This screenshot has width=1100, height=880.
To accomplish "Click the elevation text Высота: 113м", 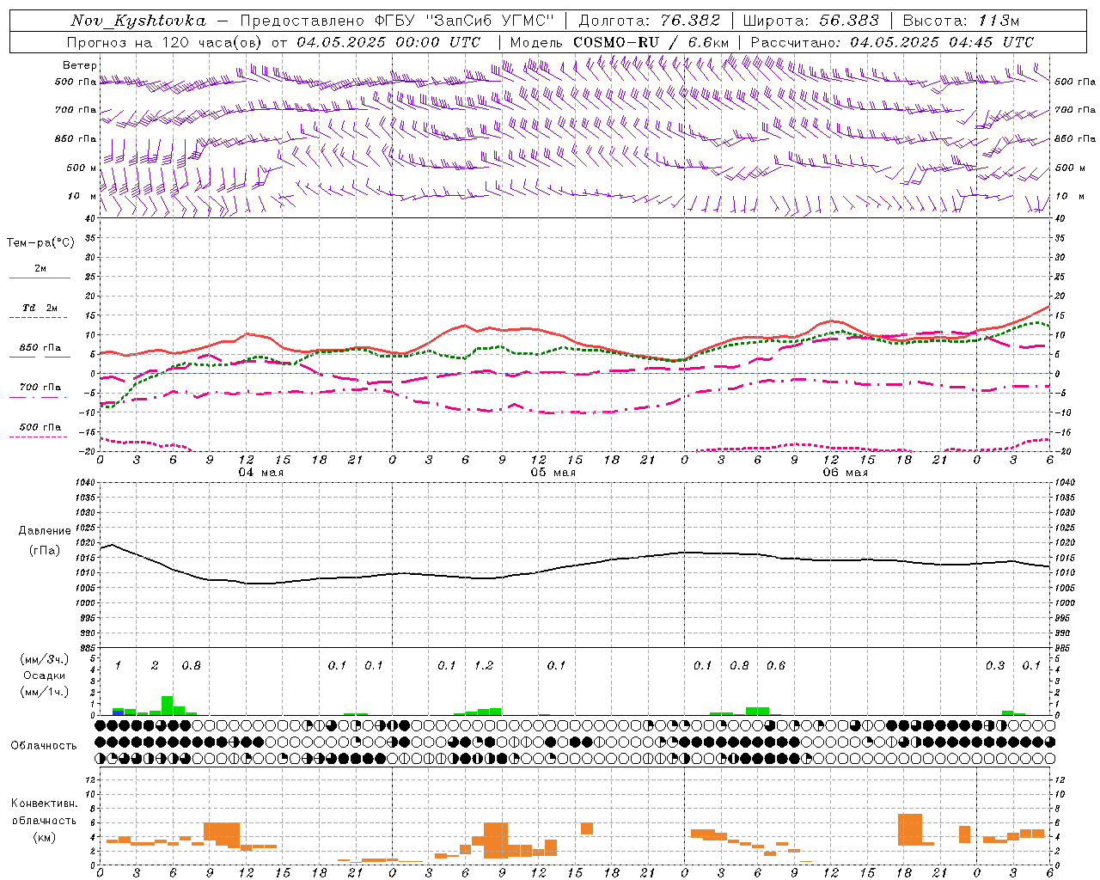I will tap(961, 21).
